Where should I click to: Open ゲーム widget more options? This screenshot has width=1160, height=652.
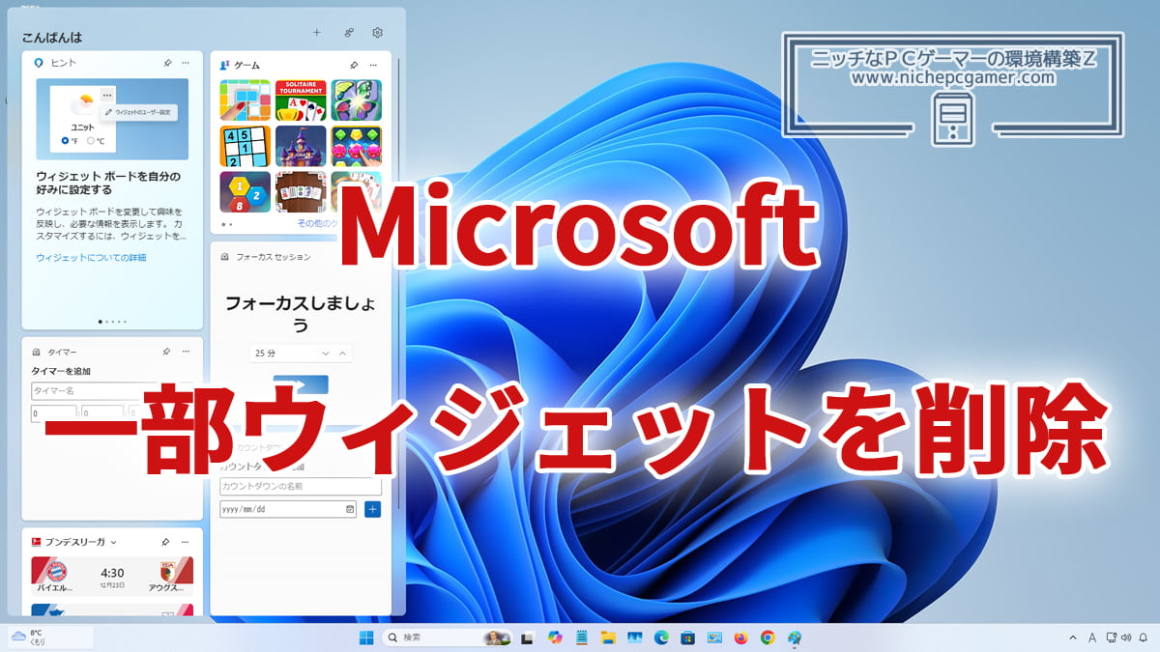pos(373,65)
